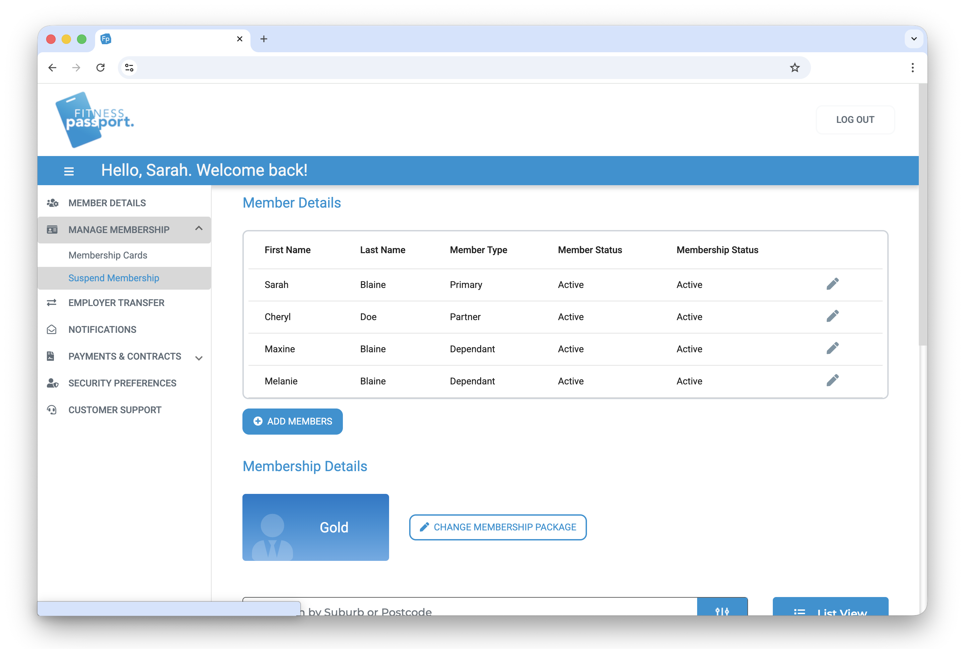
Task: Go to Employer Transfer
Action: point(116,303)
